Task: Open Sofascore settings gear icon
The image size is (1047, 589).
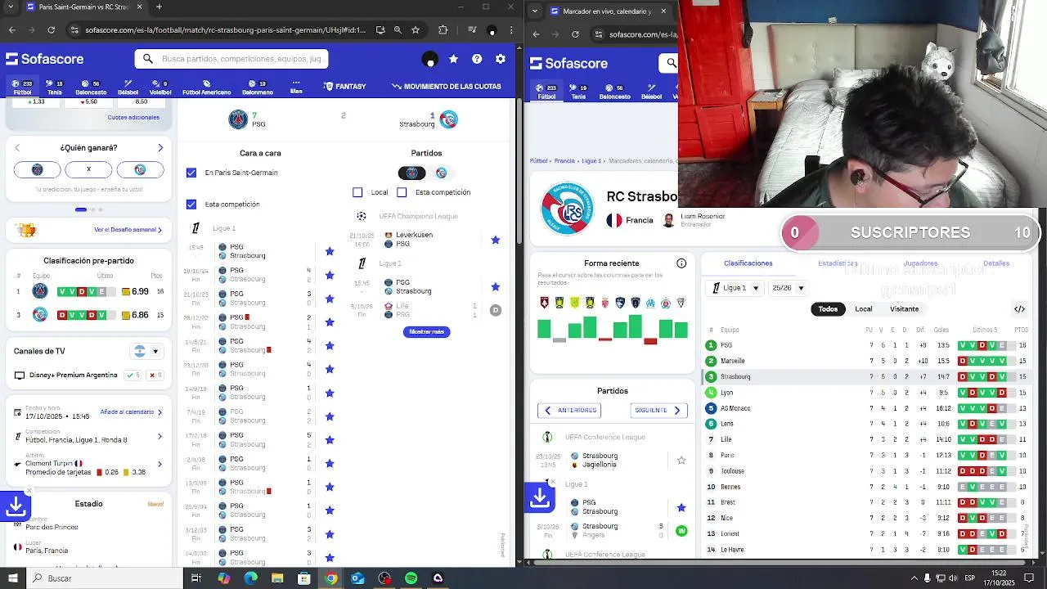Action: pos(501,59)
